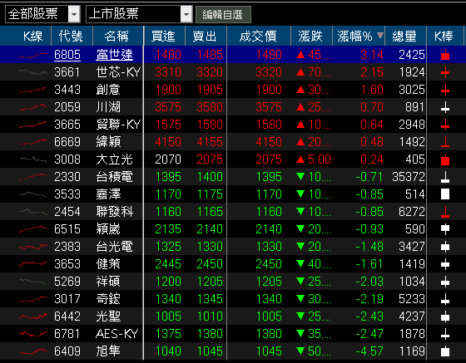Select the 創意 stock name
The width and height of the screenshot is (466, 363).
108,90
